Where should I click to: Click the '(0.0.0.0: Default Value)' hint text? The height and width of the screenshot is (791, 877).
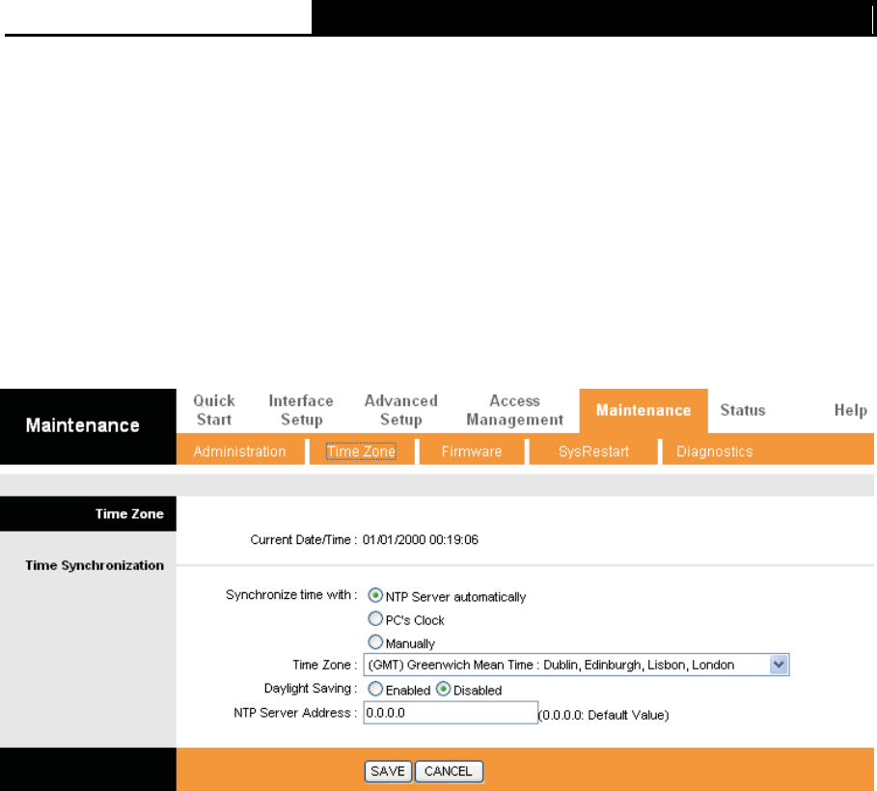tap(604, 715)
